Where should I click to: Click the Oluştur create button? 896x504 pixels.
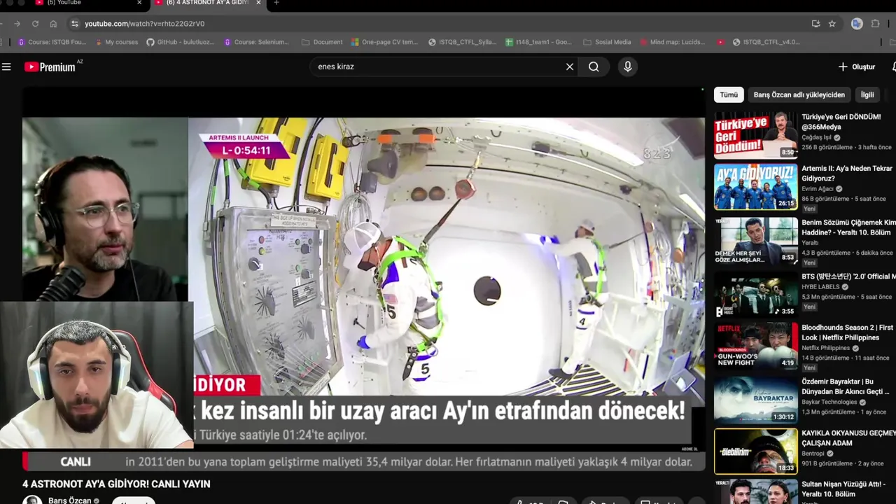pyautogui.click(x=857, y=66)
